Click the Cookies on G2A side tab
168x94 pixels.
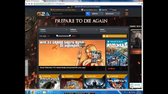26,68
